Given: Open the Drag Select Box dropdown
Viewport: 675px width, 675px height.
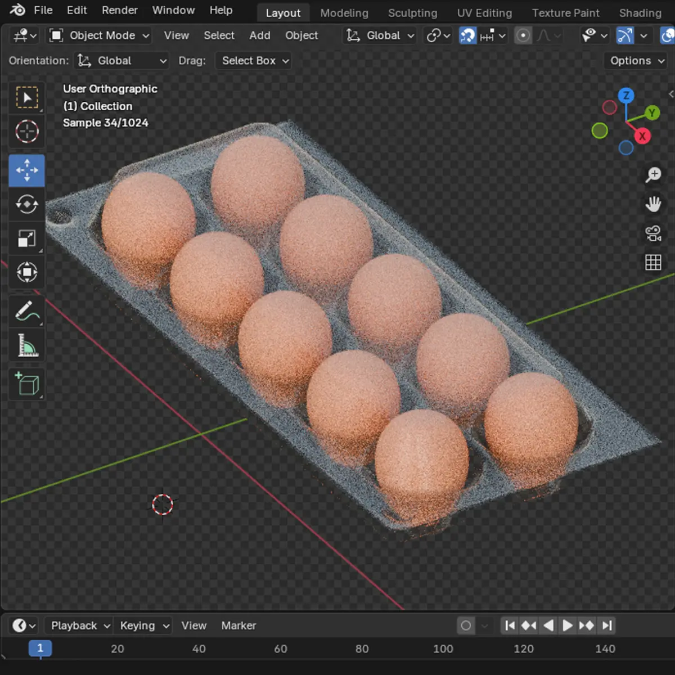Looking at the screenshot, I should [253, 61].
